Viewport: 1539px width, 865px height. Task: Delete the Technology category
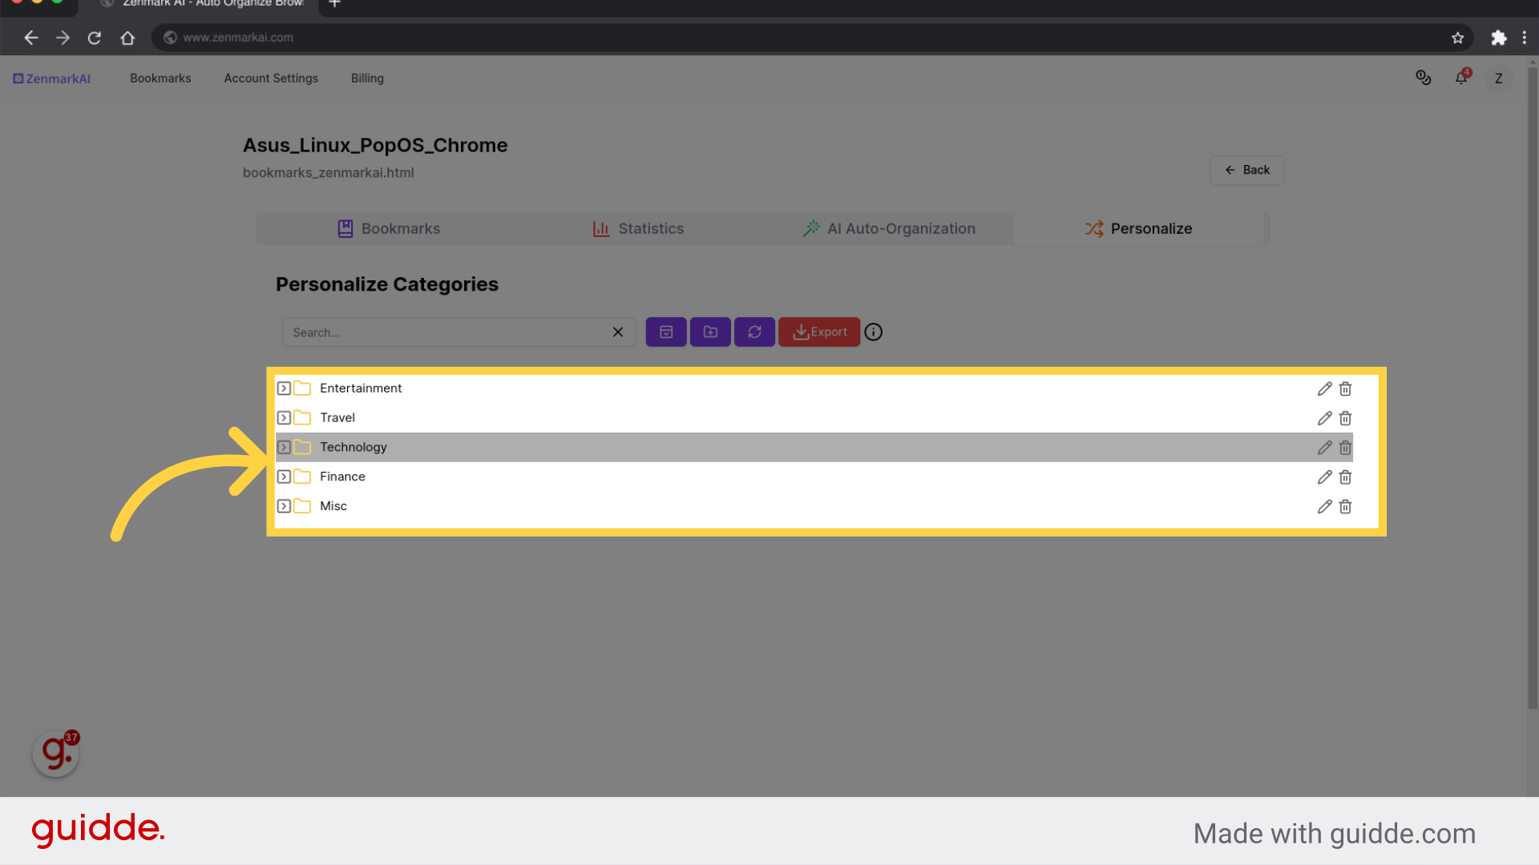click(x=1345, y=448)
